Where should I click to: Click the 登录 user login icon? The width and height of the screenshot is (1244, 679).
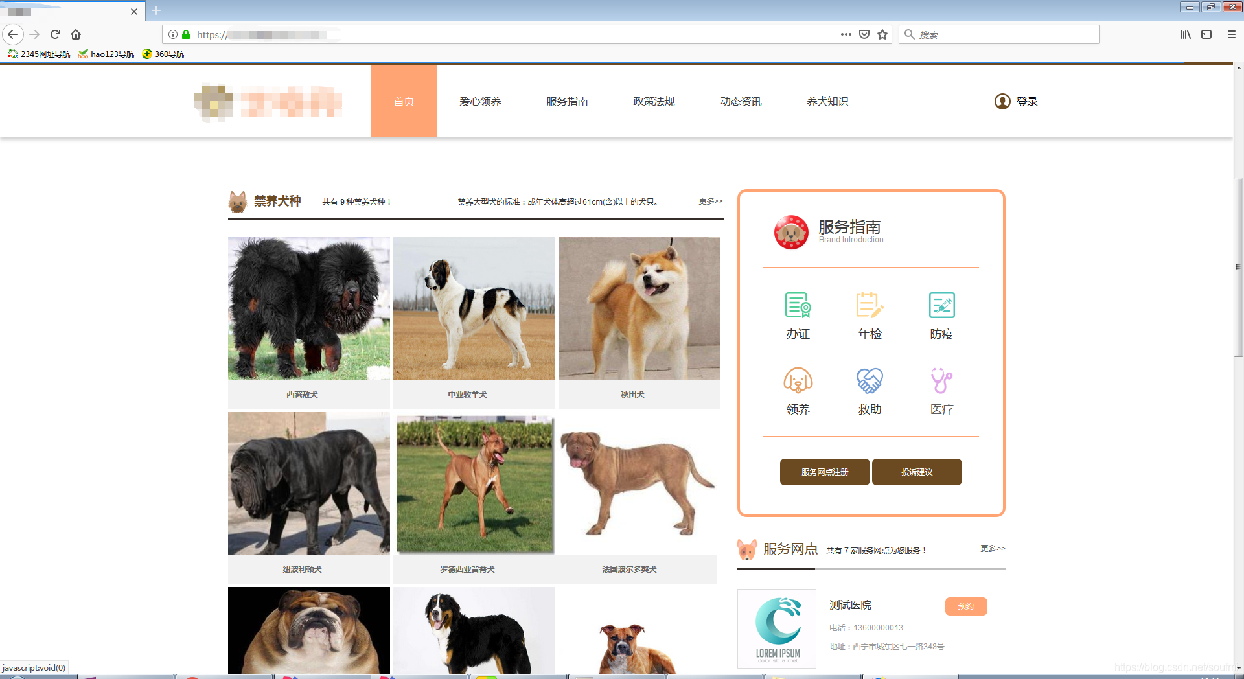point(1002,101)
